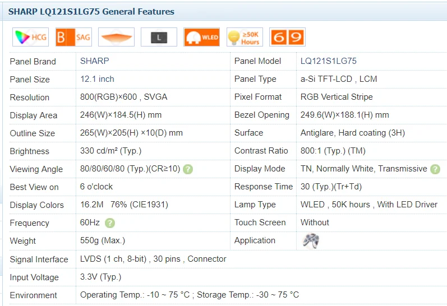Select the Signal Interface label
This screenshot has width=447, height=306.
click(39, 259)
